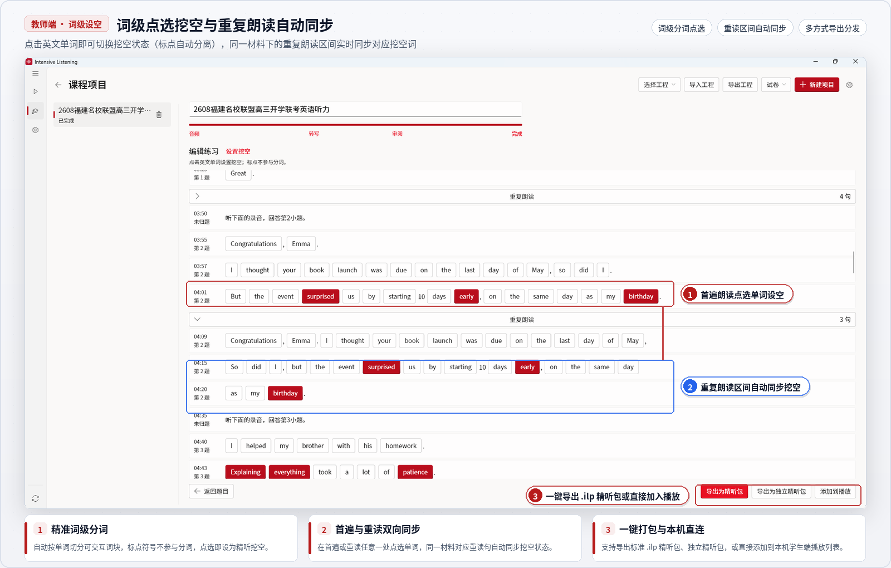Click the refresh icon at the sidebar bottom
Image resolution: width=891 pixels, height=568 pixels.
point(36,498)
